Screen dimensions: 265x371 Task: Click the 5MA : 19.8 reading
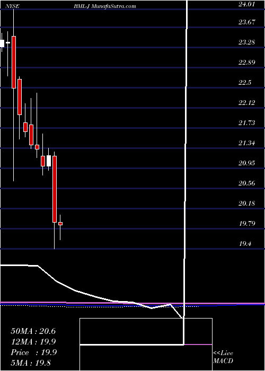[x=31, y=363]
